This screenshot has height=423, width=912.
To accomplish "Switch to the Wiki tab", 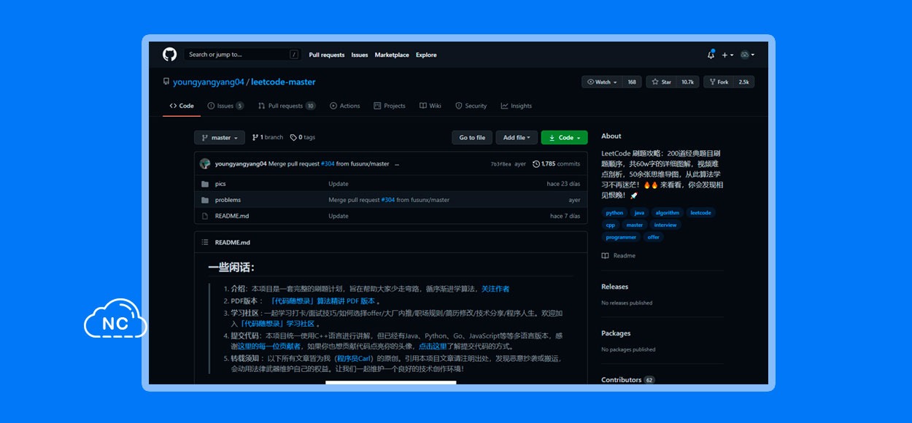I will (x=430, y=106).
